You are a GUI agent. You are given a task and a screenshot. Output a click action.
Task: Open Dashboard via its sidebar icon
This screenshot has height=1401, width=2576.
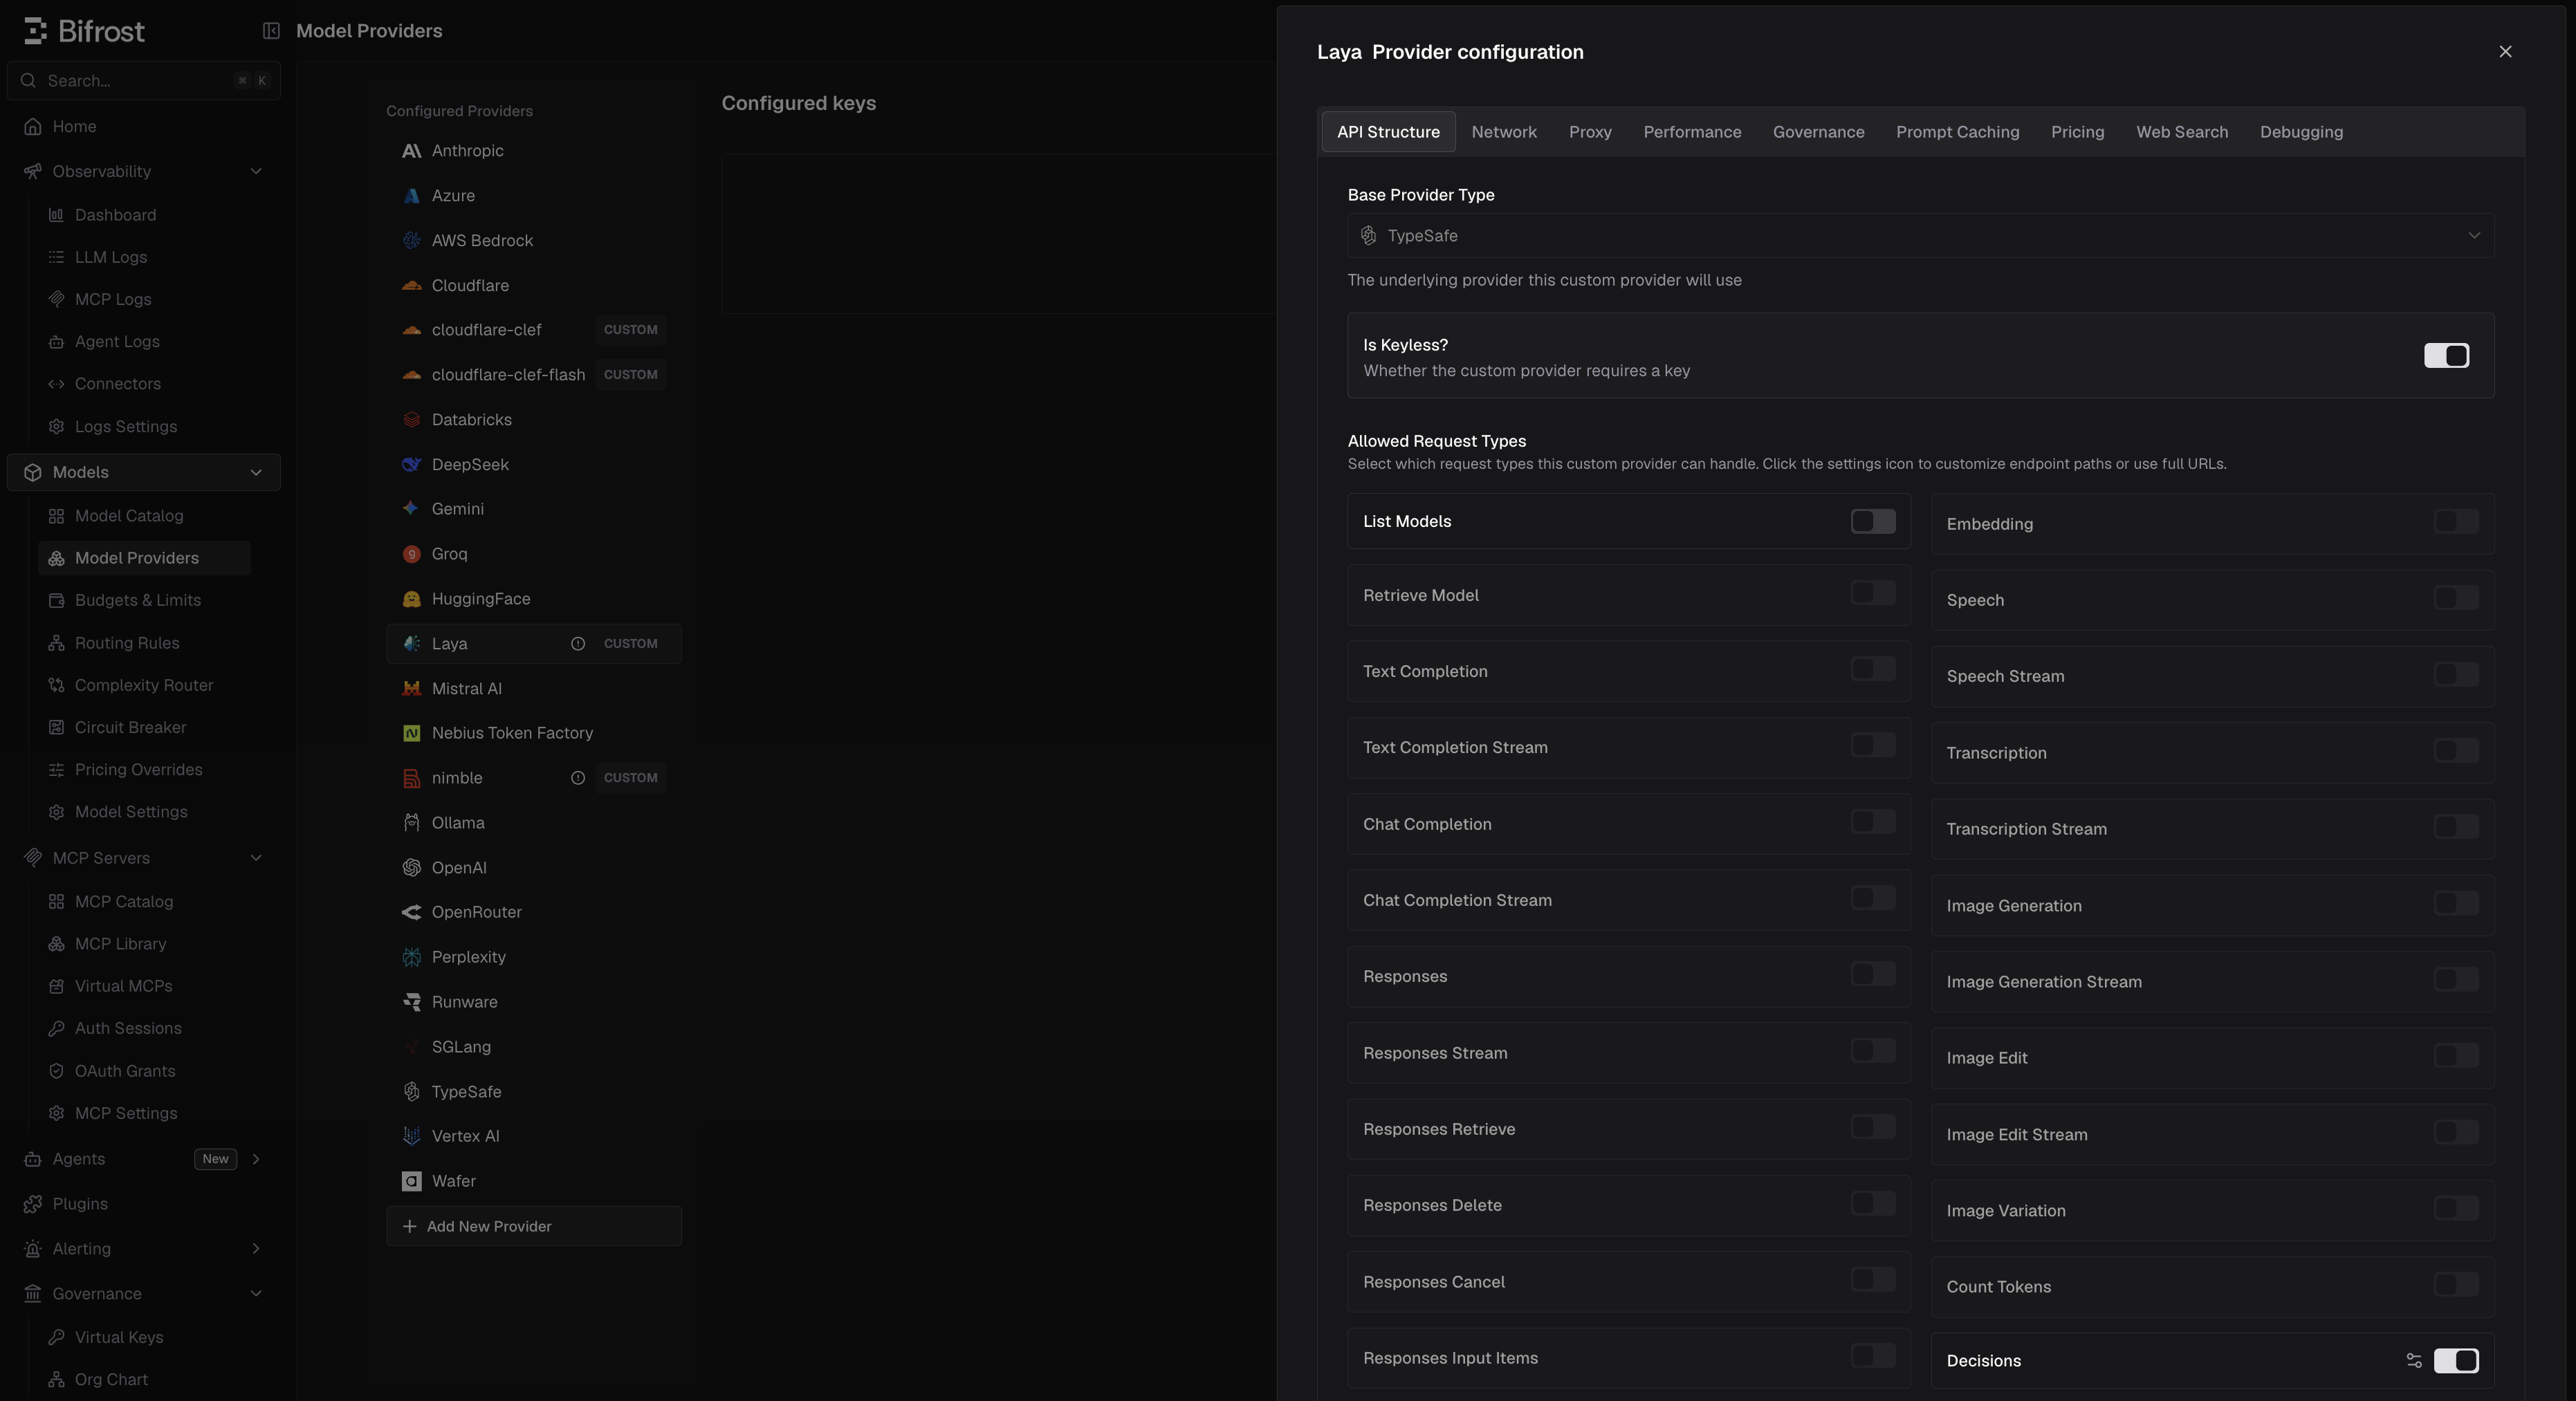56,215
